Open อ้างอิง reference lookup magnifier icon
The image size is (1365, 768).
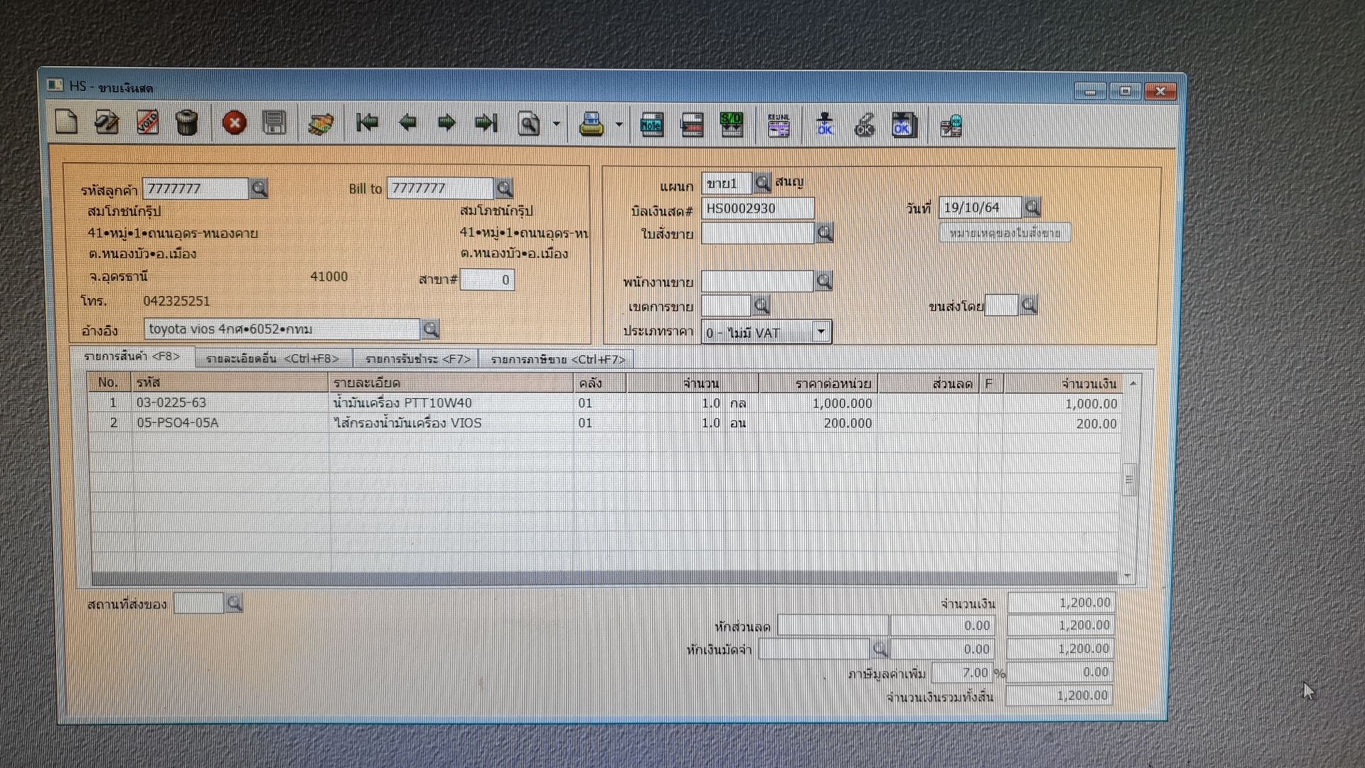pyautogui.click(x=430, y=329)
